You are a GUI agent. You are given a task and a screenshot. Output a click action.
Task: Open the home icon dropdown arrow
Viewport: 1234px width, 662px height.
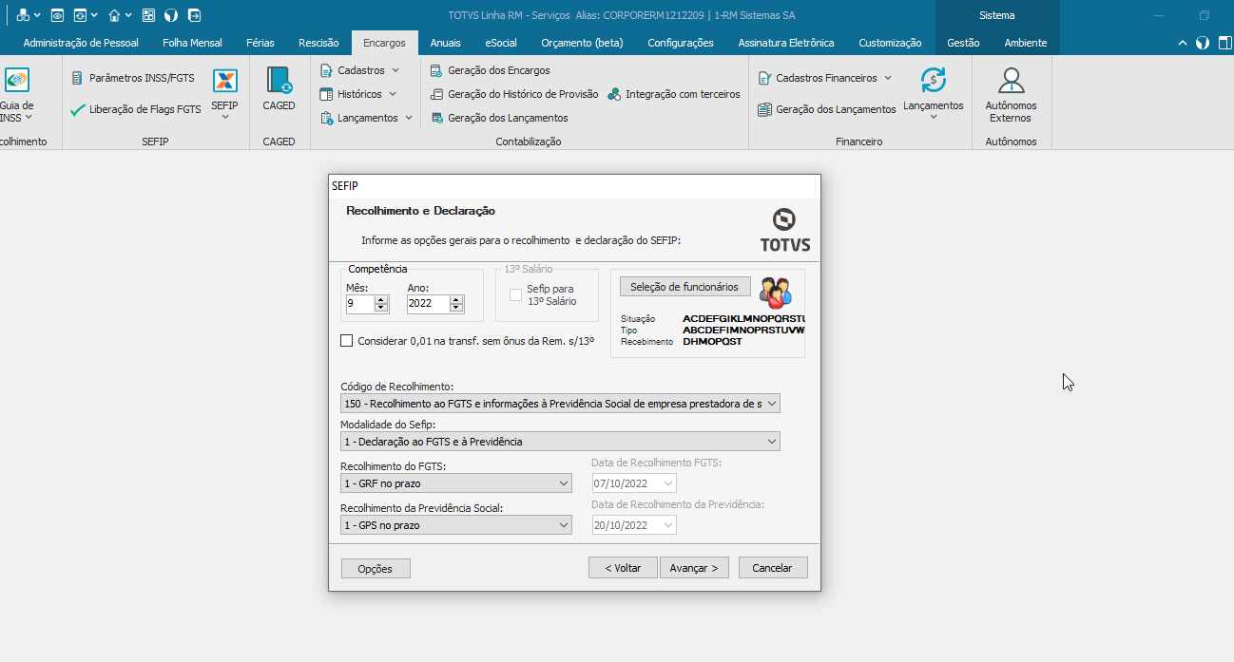tap(128, 16)
